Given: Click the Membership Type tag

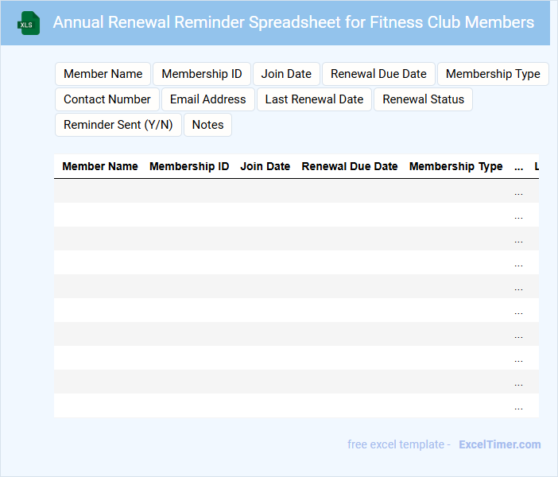Looking at the screenshot, I should (x=493, y=74).
